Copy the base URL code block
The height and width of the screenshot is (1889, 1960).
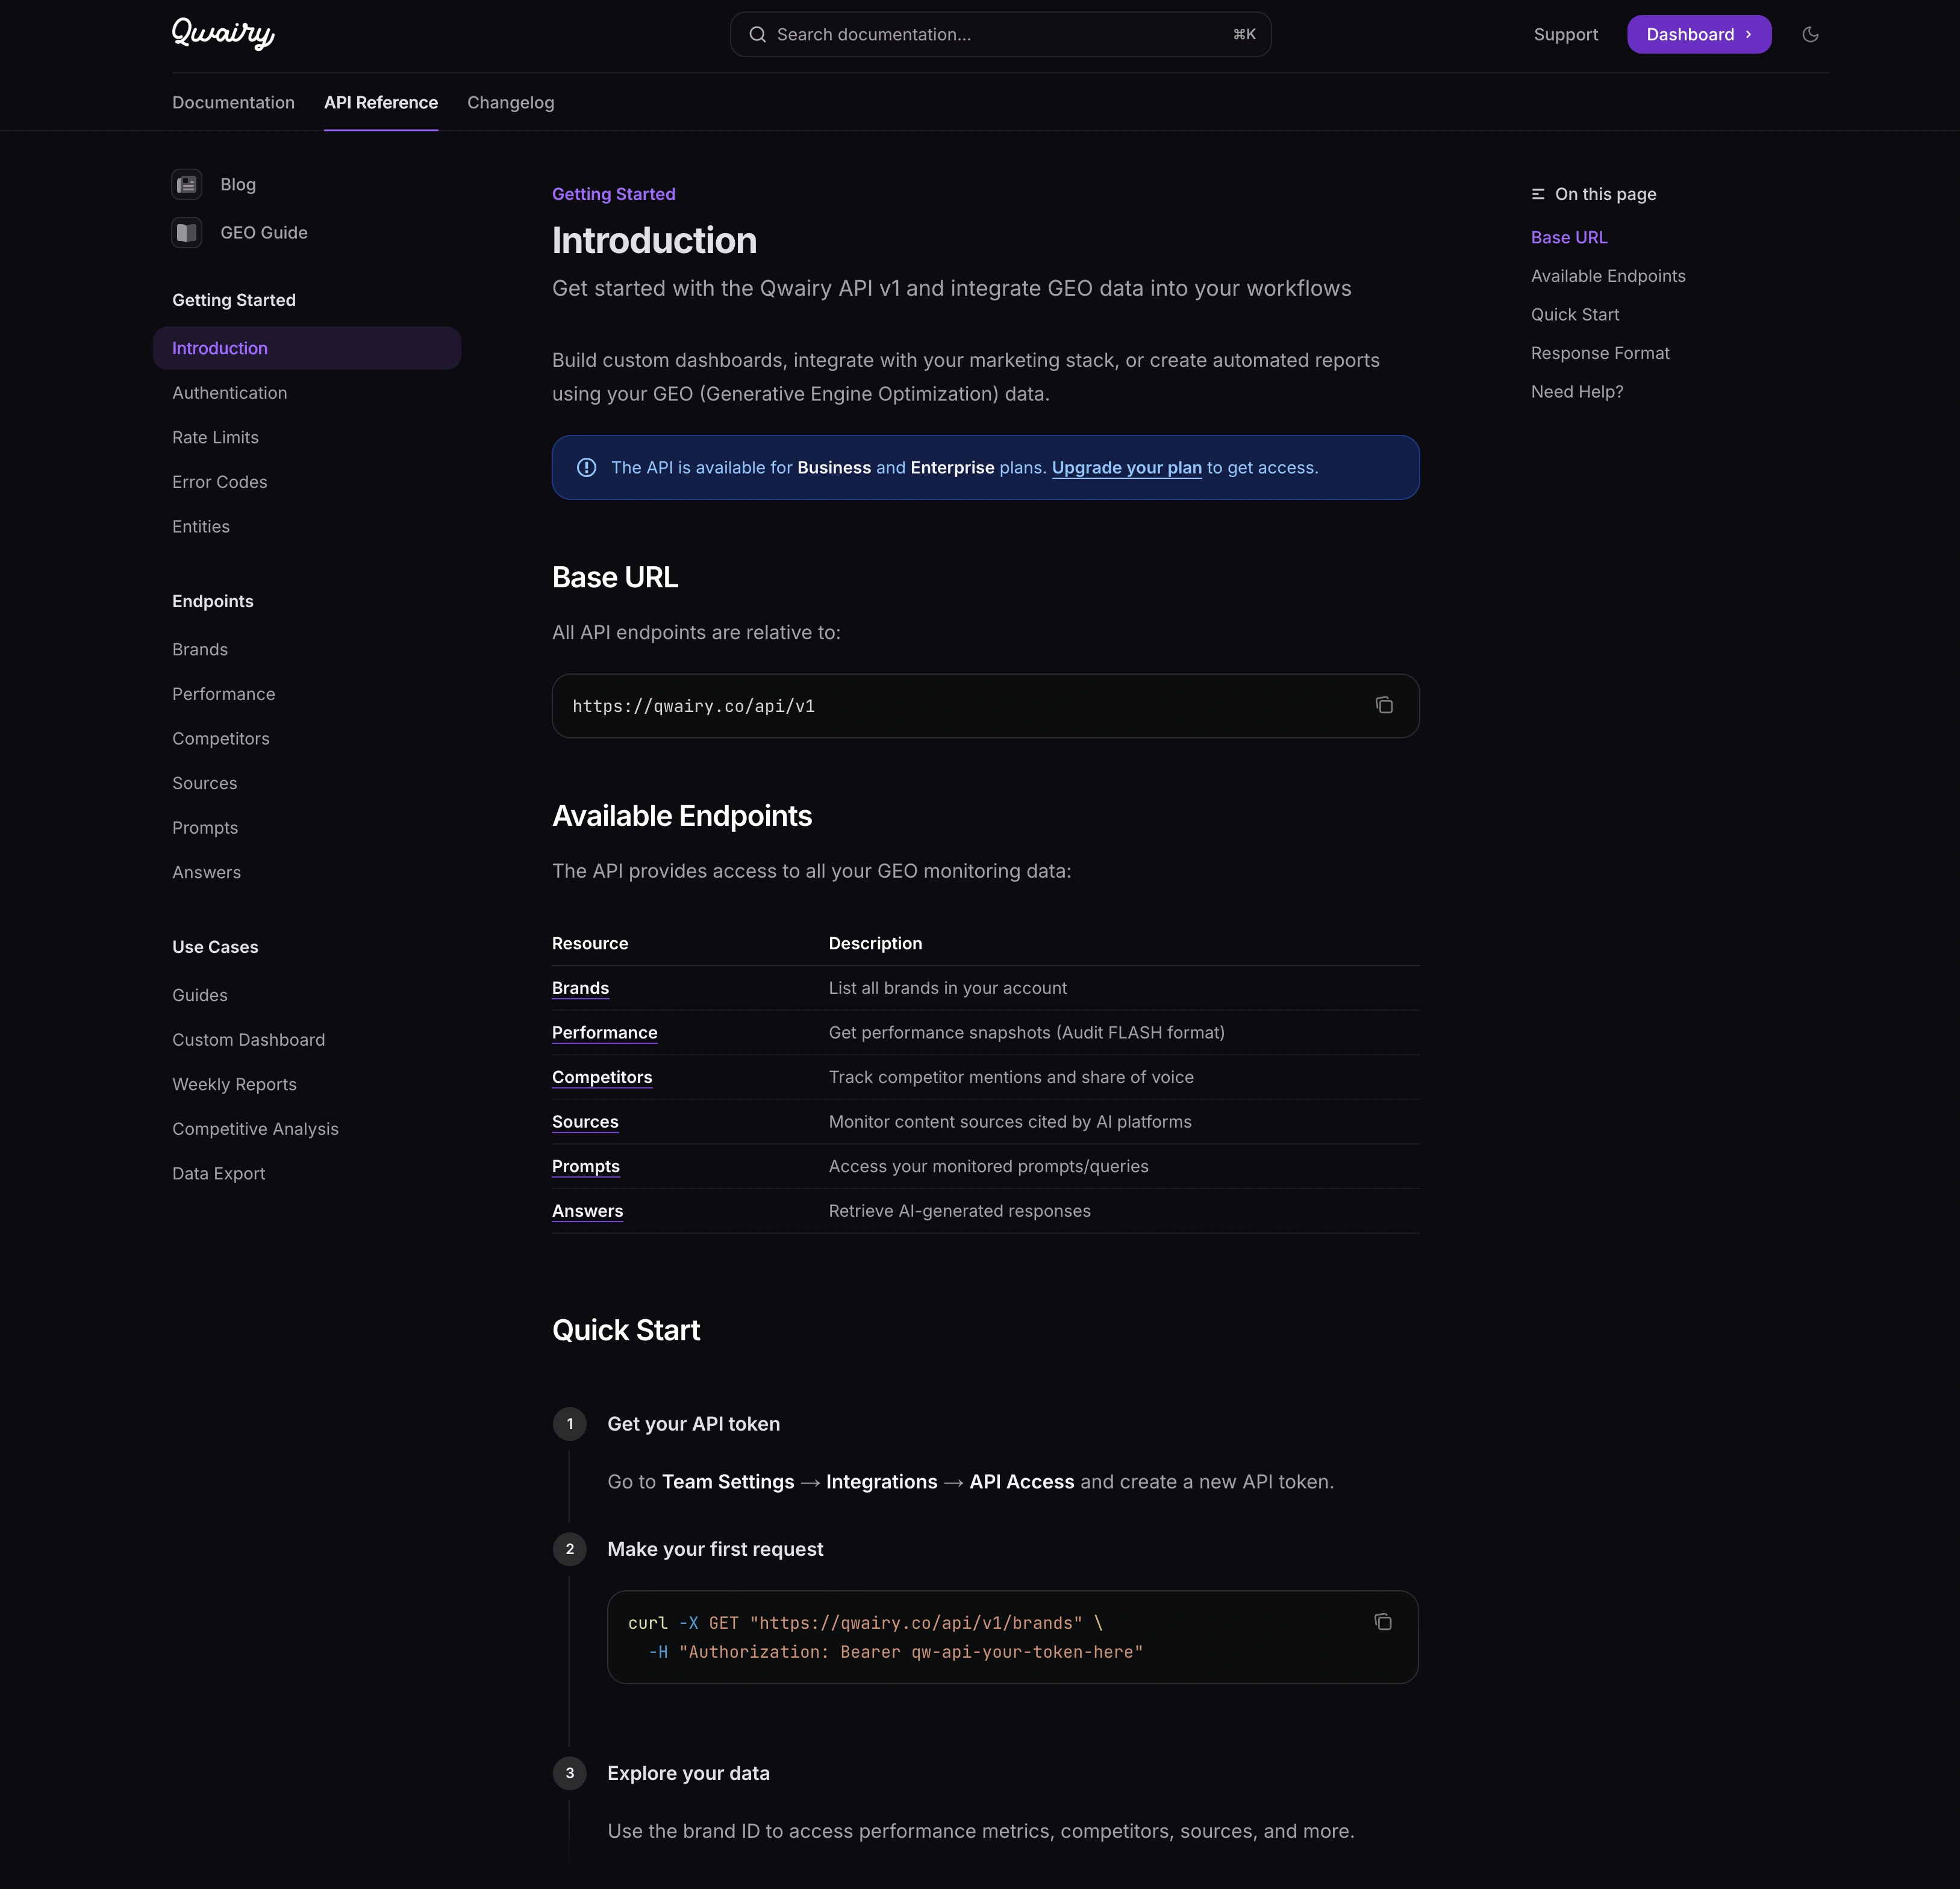tap(1384, 706)
